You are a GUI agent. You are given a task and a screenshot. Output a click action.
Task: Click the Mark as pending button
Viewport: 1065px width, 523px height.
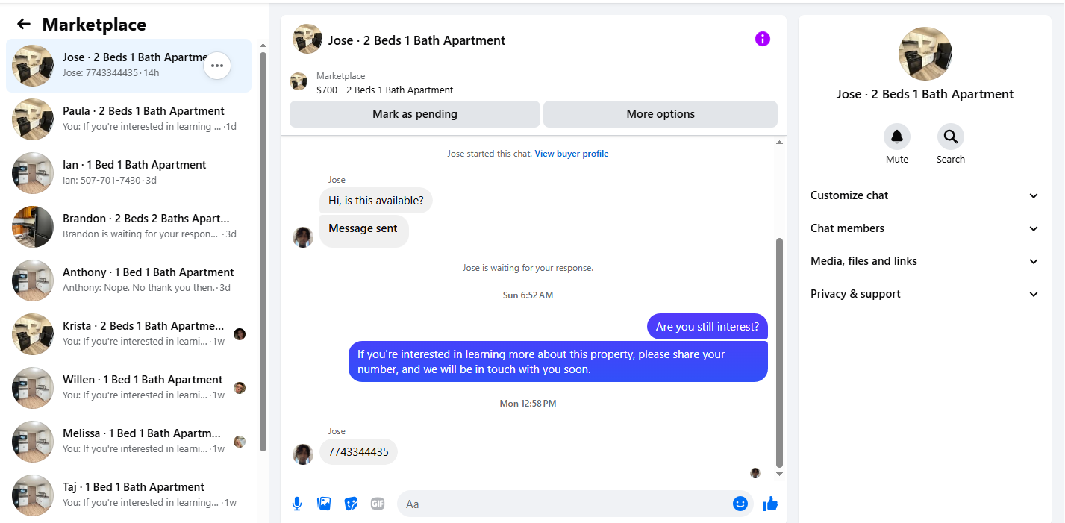click(x=415, y=114)
